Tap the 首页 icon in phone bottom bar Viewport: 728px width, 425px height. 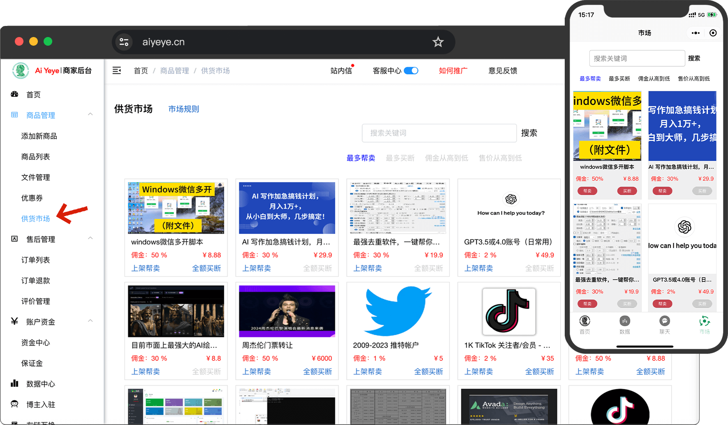click(x=584, y=321)
